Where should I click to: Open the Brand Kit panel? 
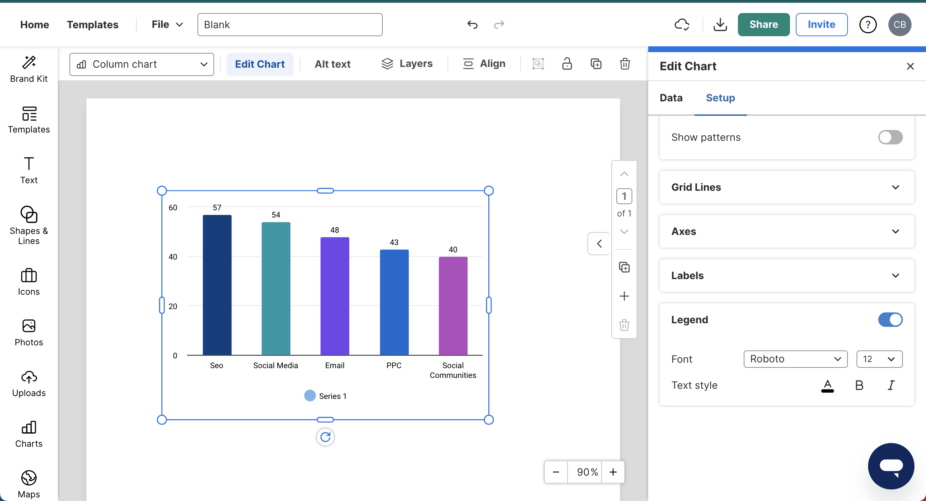(29, 69)
